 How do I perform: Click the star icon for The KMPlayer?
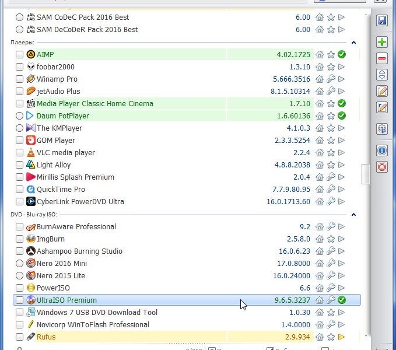coord(331,128)
